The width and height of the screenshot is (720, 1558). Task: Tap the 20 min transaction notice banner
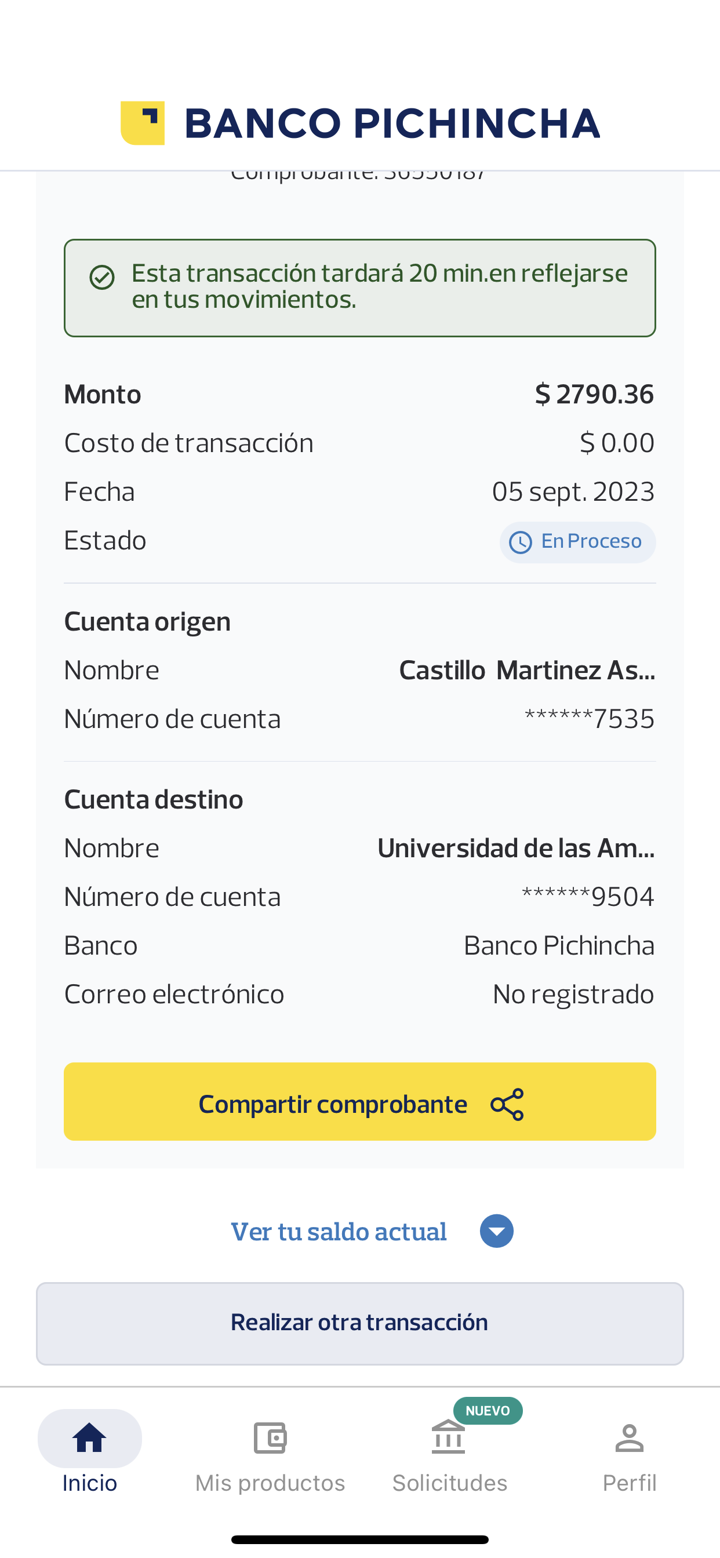360,288
